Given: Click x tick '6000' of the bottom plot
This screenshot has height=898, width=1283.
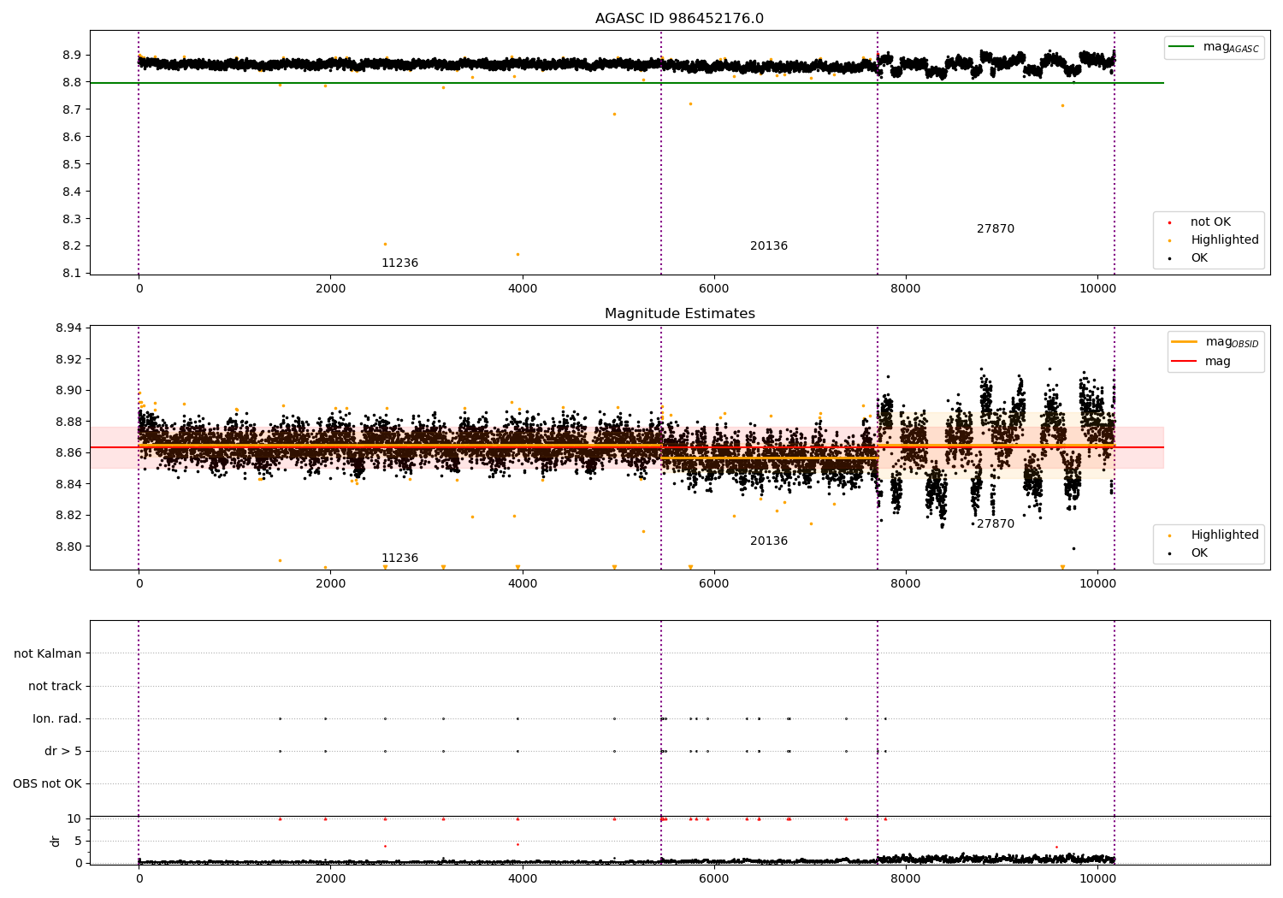Looking at the screenshot, I should tap(714, 877).
